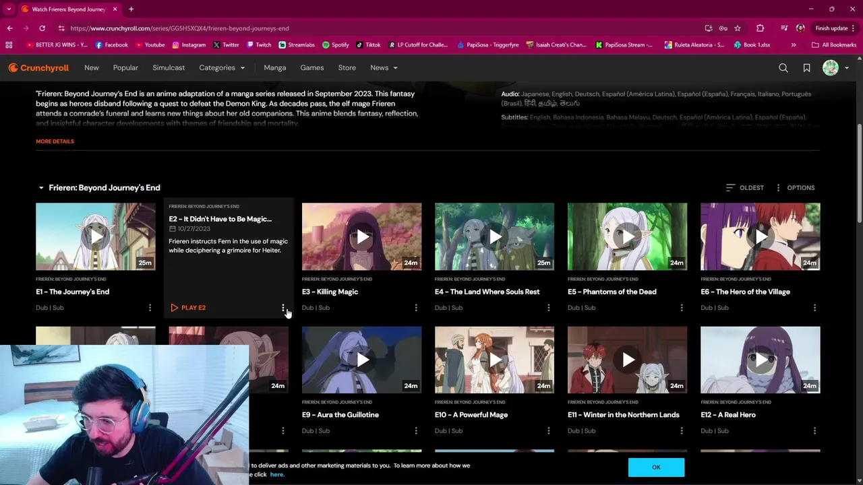Open All Bookmarks folder
Screen dimensions: 863x485
click(x=834, y=45)
